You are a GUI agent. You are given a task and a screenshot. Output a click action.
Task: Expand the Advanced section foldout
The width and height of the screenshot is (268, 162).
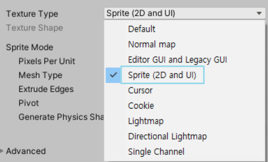(2, 151)
